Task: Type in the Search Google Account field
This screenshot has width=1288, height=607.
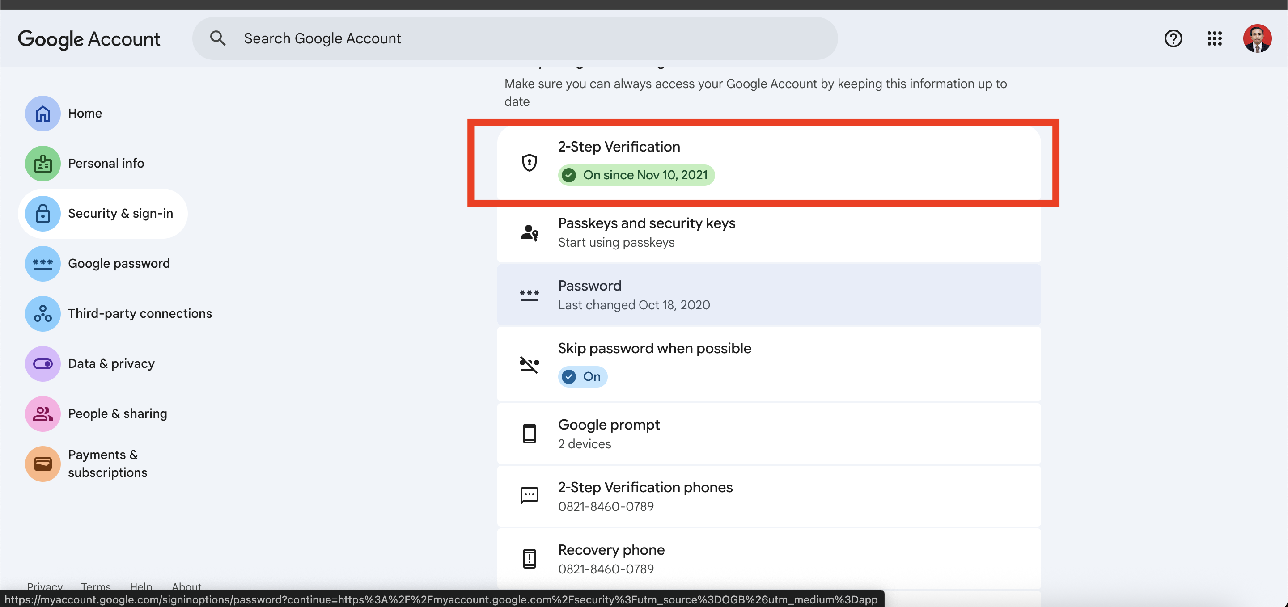Action: coord(530,38)
